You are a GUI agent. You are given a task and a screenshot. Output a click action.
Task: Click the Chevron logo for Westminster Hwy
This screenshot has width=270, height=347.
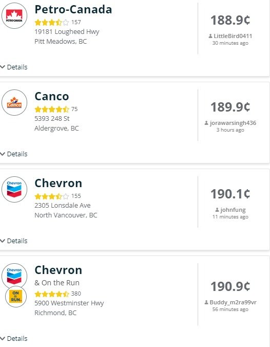tap(14, 276)
